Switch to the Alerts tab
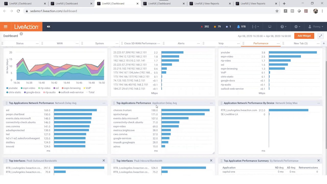The height and width of the screenshot is (184, 327). pos(181,43)
